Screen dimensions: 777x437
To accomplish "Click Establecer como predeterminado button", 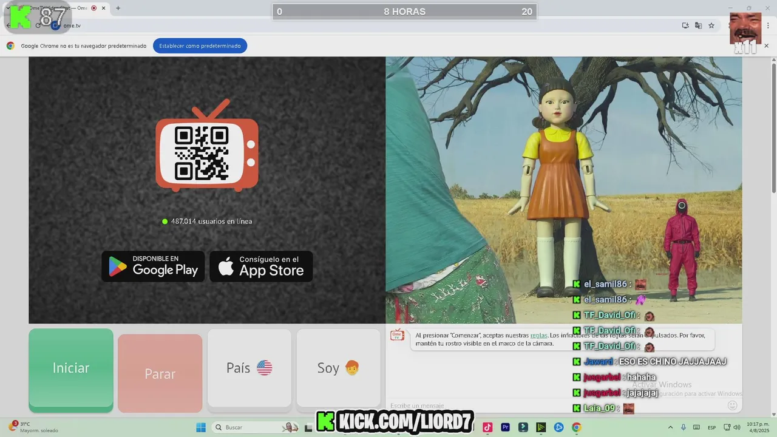I will [200, 46].
